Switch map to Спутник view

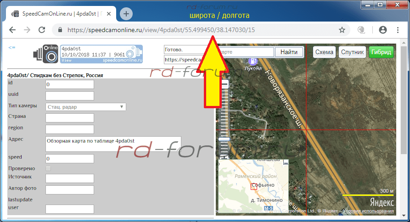click(x=352, y=52)
